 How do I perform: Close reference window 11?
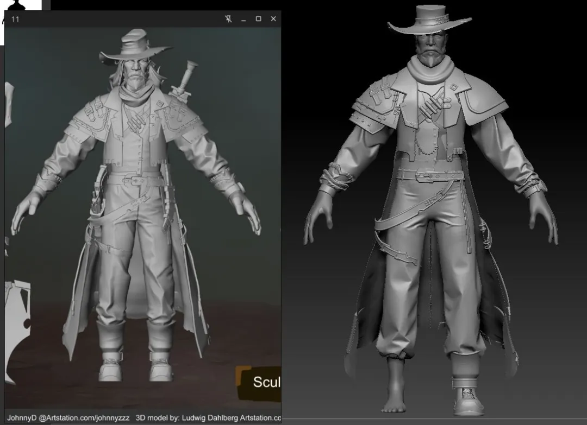tap(273, 18)
